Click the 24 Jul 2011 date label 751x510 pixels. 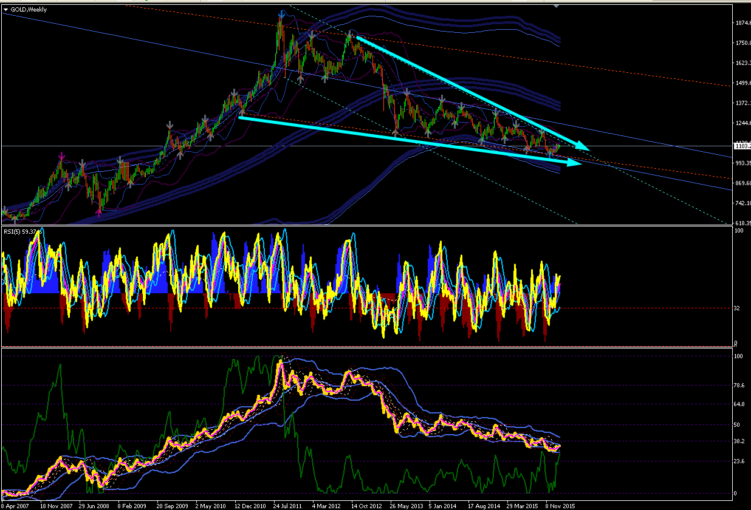coord(288,505)
